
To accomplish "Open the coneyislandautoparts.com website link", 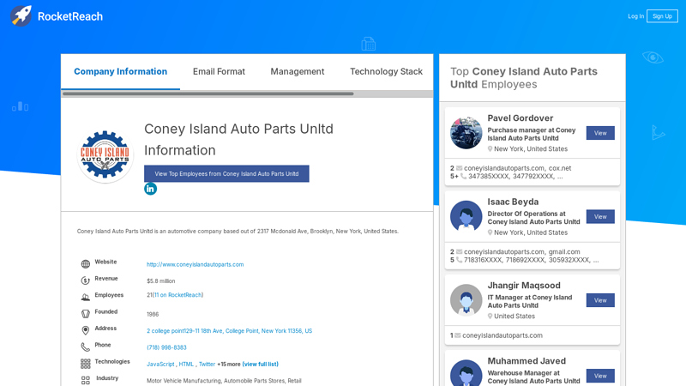I will [196, 264].
